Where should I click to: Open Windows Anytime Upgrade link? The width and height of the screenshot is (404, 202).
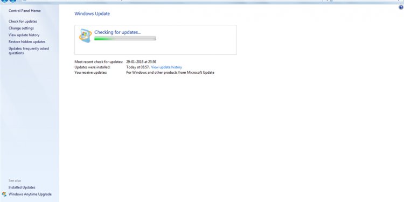(x=30, y=194)
